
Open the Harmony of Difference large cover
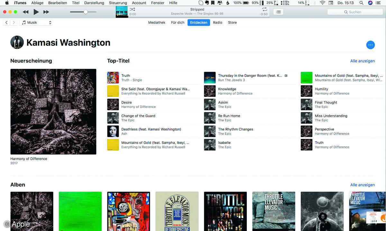click(53, 112)
